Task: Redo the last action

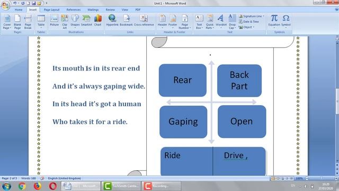Action: pyautogui.click(x=23, y=3)
